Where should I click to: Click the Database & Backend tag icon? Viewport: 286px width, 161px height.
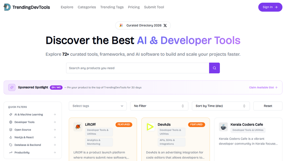(x=11, y=145)
